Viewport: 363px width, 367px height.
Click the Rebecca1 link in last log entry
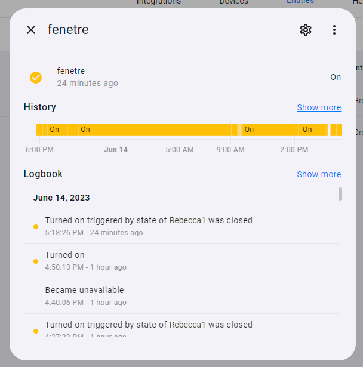[x=187, y=325]
